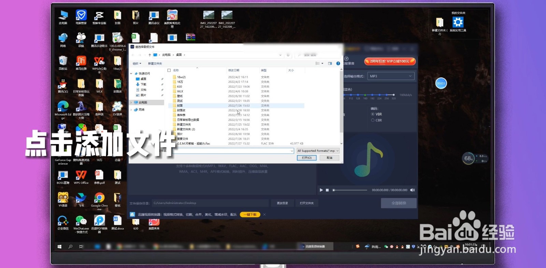Image resolution: width=546 pixels, height=268 pixels.
Task: Click the file list vertical scrollbar
Action: (341, 107)
